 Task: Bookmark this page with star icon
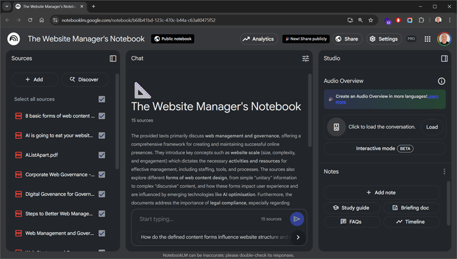click(370, 20)
